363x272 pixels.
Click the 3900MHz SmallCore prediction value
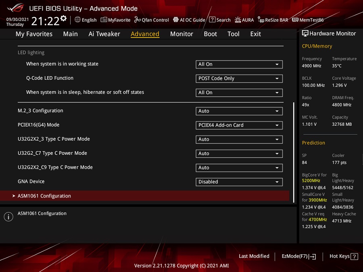pyautogui.click(x=317, y=200)
